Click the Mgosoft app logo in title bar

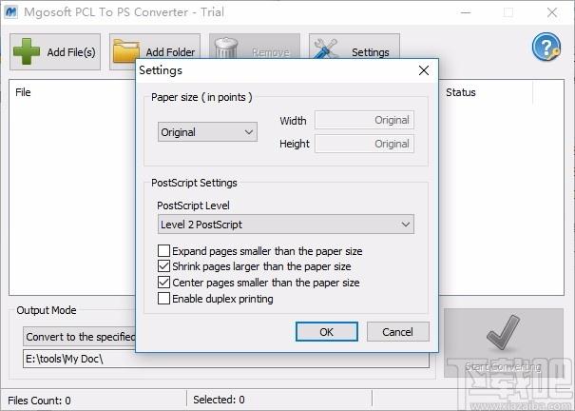tap(11, 12)
